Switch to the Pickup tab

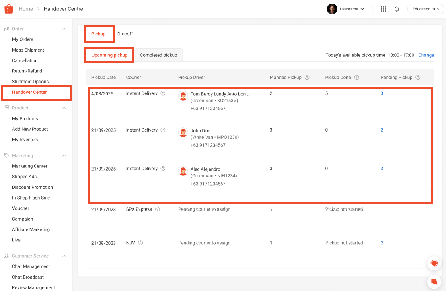tap(99, 34)
